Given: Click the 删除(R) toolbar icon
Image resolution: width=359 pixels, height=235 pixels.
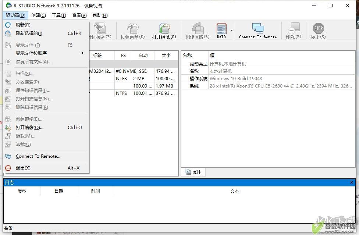Looking at the screenshot, I should 294,28.
